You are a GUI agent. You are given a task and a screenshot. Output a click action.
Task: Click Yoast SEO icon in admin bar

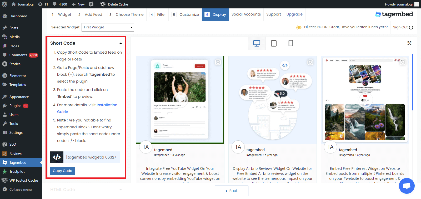tap(91, 4)
